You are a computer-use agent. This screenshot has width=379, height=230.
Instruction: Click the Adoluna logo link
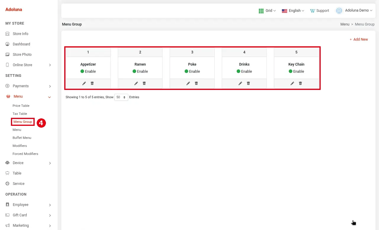[x=14, y=9]
